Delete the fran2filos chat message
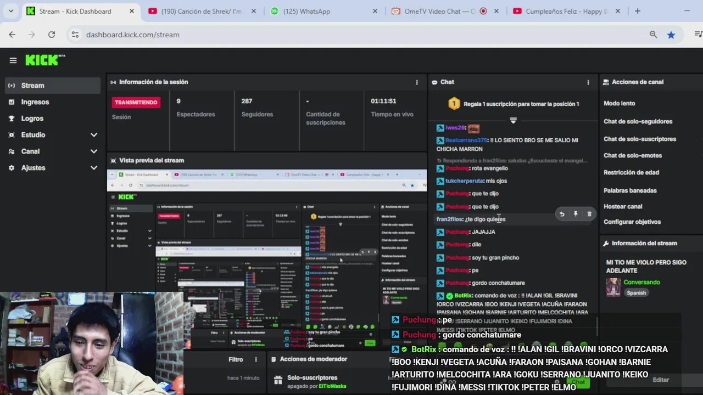703x395 pixels. click(x=589, y=214)
